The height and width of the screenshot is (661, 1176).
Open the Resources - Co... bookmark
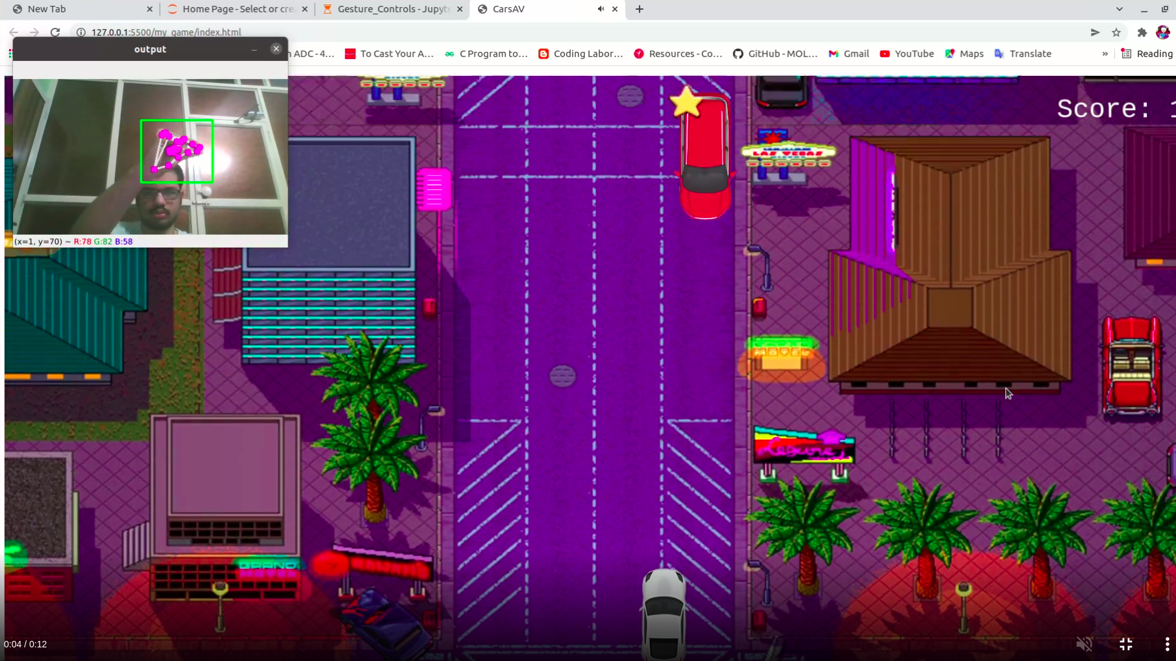pos(678,54)
